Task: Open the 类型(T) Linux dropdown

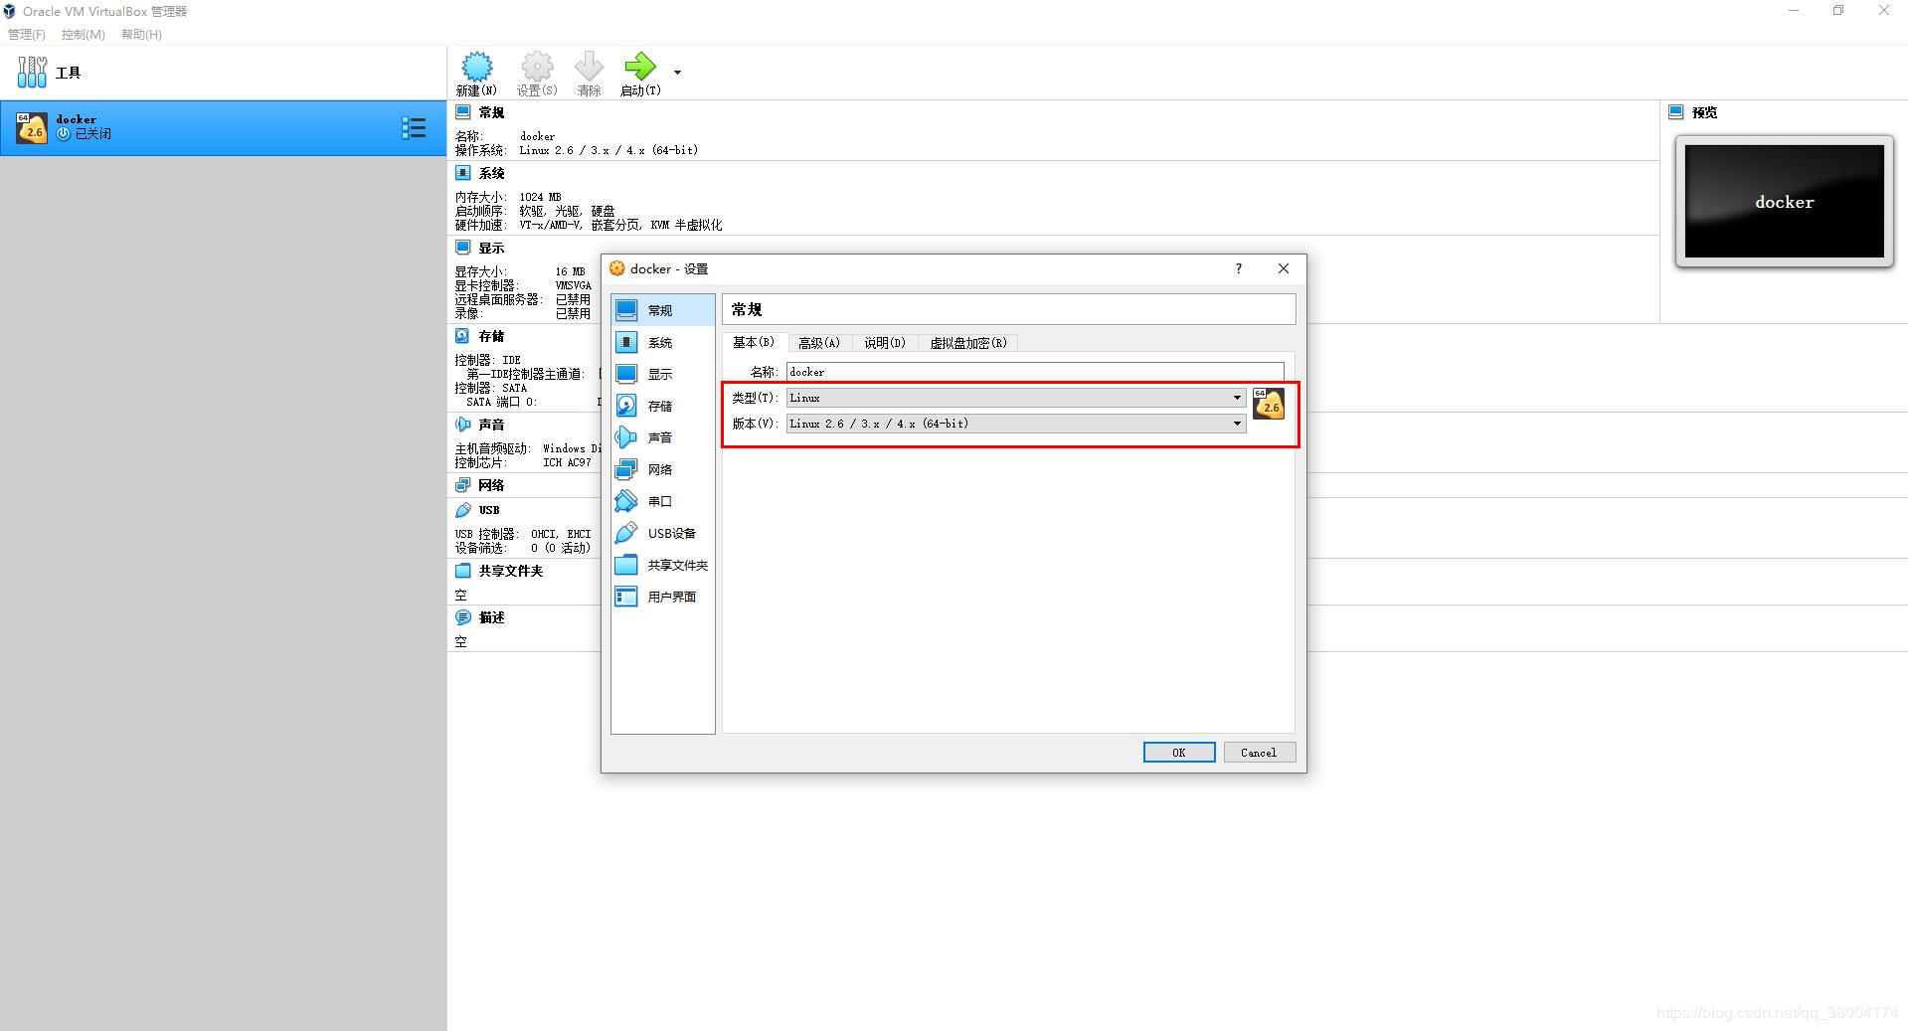Action: 1016,398
